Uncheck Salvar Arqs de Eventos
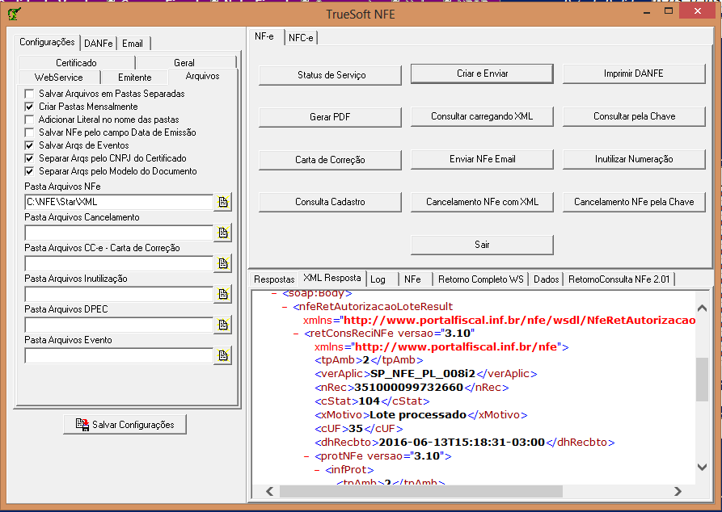This screenshot has width=722, height=512. [x=29, y=145]
